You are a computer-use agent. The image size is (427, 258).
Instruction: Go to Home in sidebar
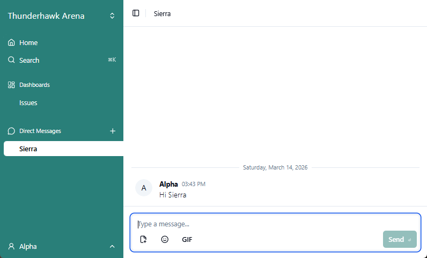point(28,42)
